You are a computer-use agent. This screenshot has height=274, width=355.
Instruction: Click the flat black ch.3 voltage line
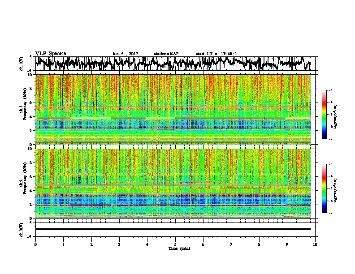pos(173,229)
